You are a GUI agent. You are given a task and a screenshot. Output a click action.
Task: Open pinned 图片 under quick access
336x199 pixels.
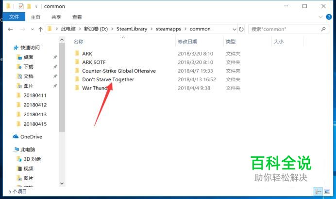pyautogui.click(x=29, y=86)
